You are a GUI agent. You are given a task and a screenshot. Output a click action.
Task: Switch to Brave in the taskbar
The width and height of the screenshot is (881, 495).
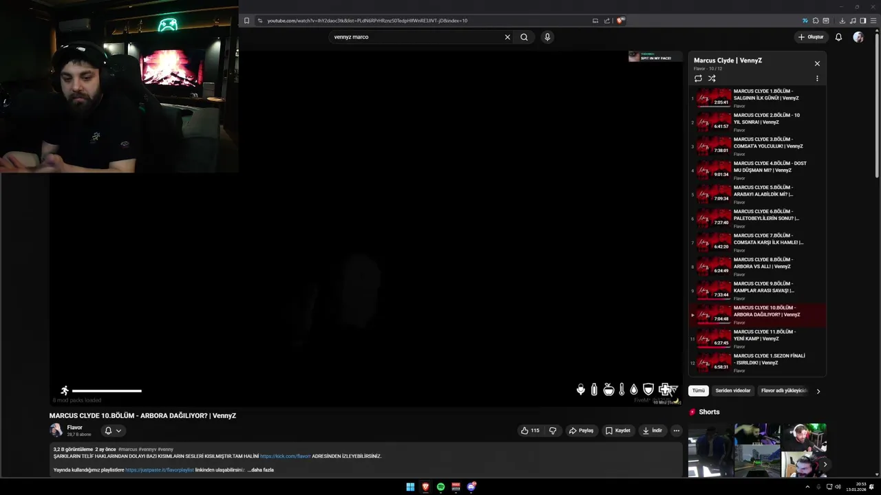425,487
